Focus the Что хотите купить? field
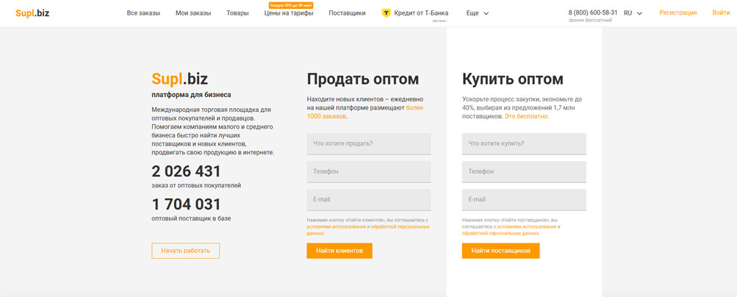737x297 pixels. [x=524, y=144]
